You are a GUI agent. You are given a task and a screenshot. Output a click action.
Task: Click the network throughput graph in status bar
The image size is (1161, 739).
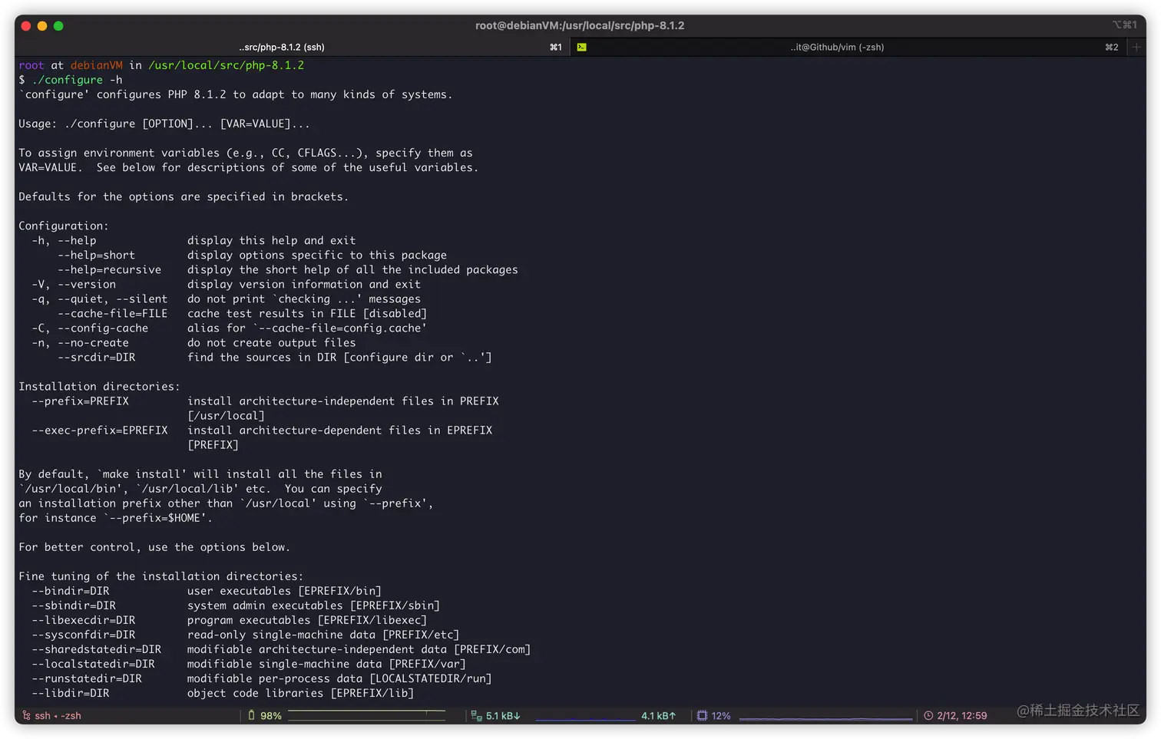coord(585,717)
